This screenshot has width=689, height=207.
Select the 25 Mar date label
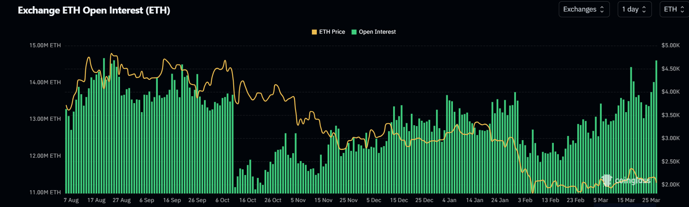(651, 200)
